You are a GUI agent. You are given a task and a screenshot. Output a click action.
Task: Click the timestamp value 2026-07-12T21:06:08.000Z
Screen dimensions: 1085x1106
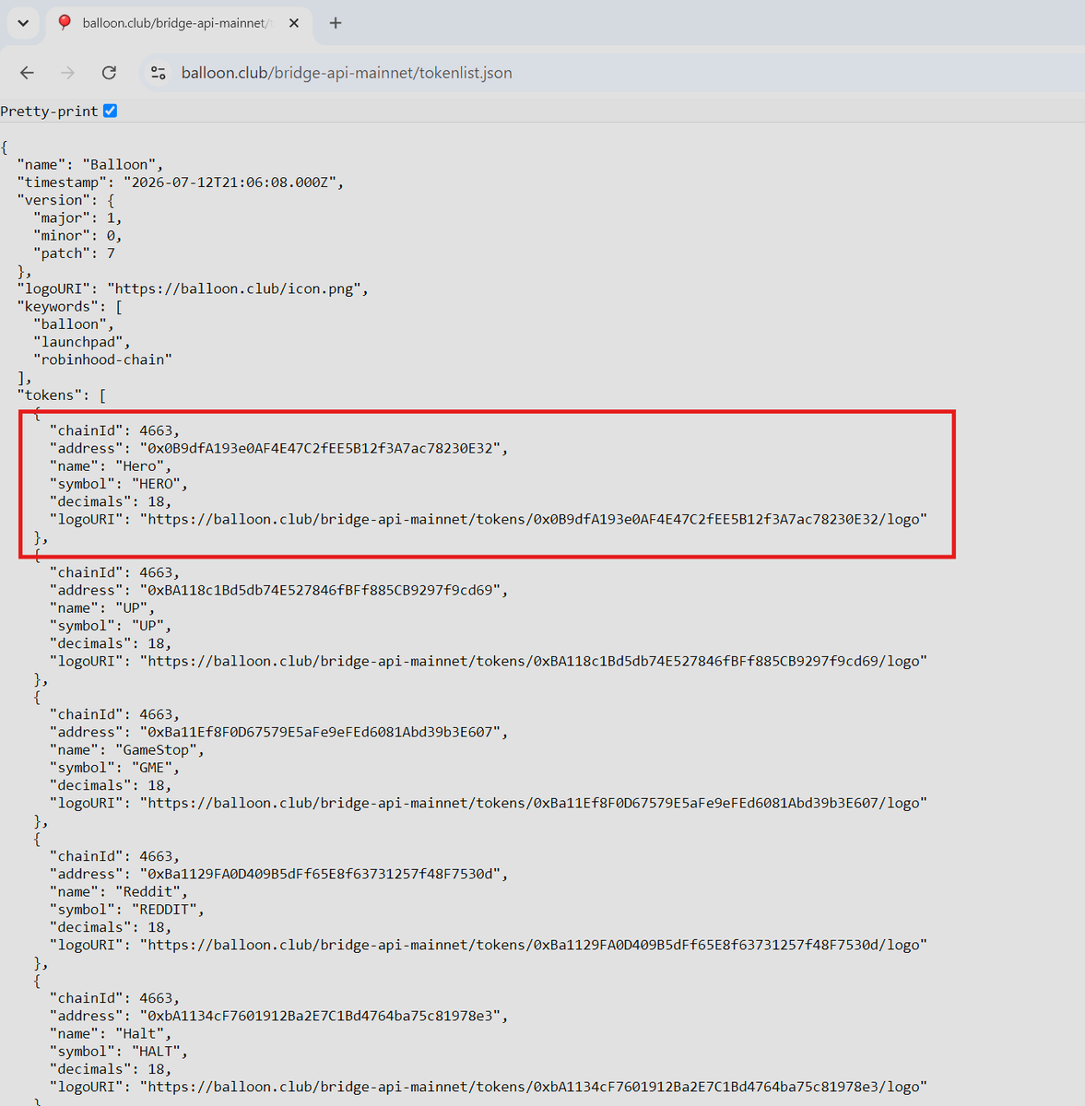(x=230, y=182)
